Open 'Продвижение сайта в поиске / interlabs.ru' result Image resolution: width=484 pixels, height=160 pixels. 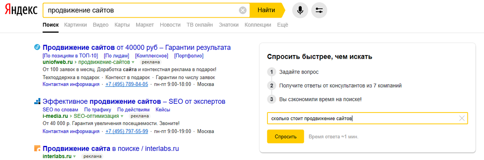click(x=111, y=149)
